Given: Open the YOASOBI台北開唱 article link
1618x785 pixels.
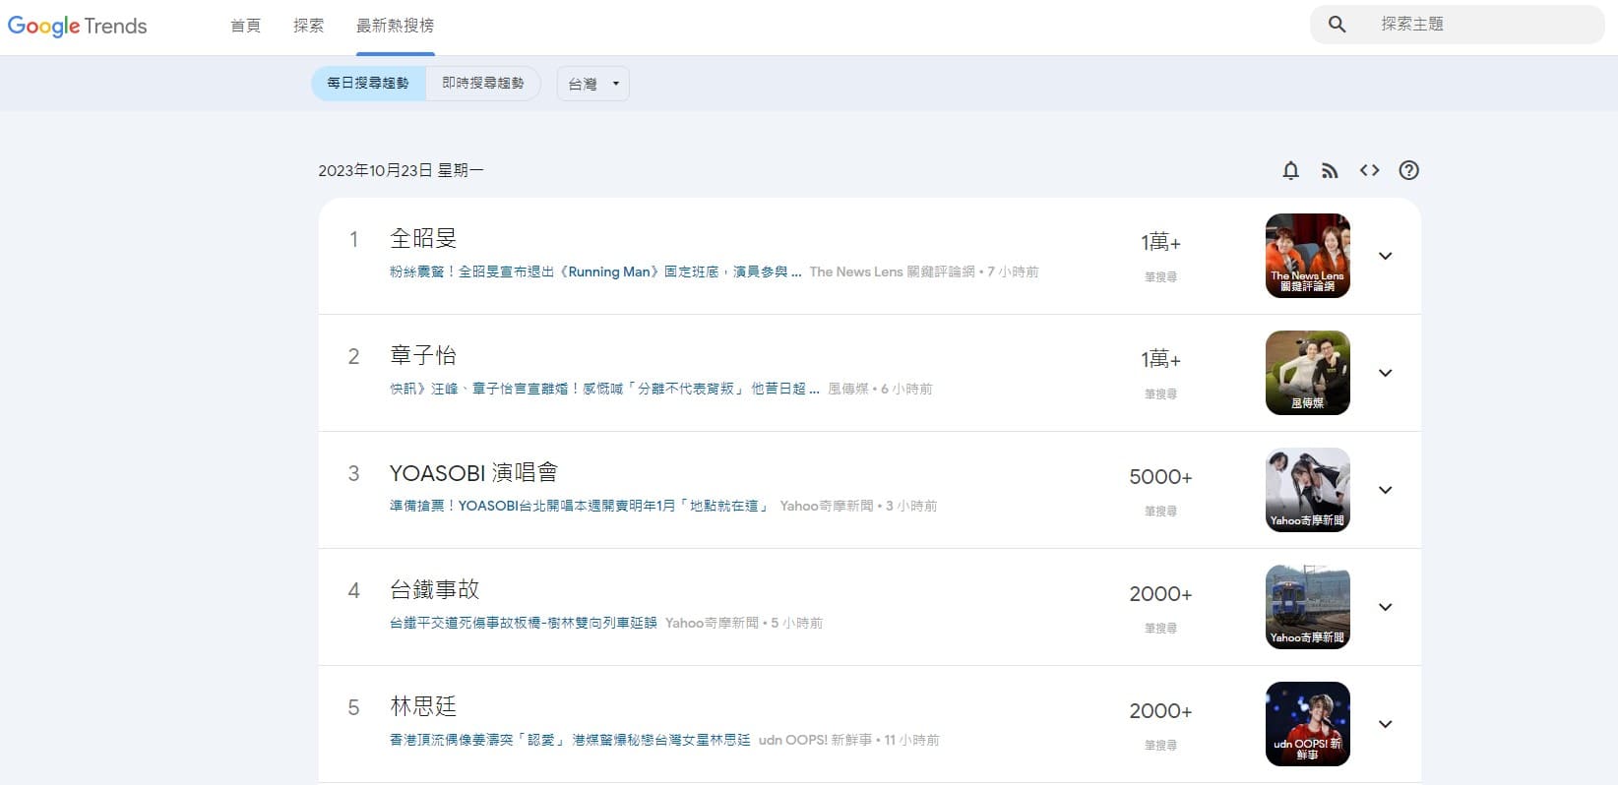Looking at the screenshot, I should (581, 507).
